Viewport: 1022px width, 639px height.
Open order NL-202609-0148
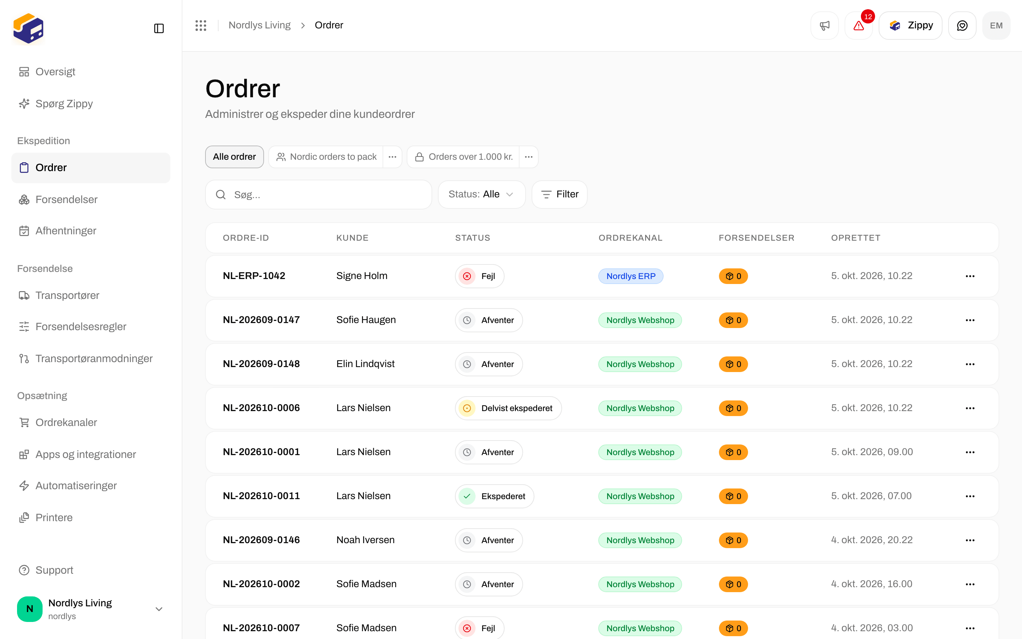point(261,364)
